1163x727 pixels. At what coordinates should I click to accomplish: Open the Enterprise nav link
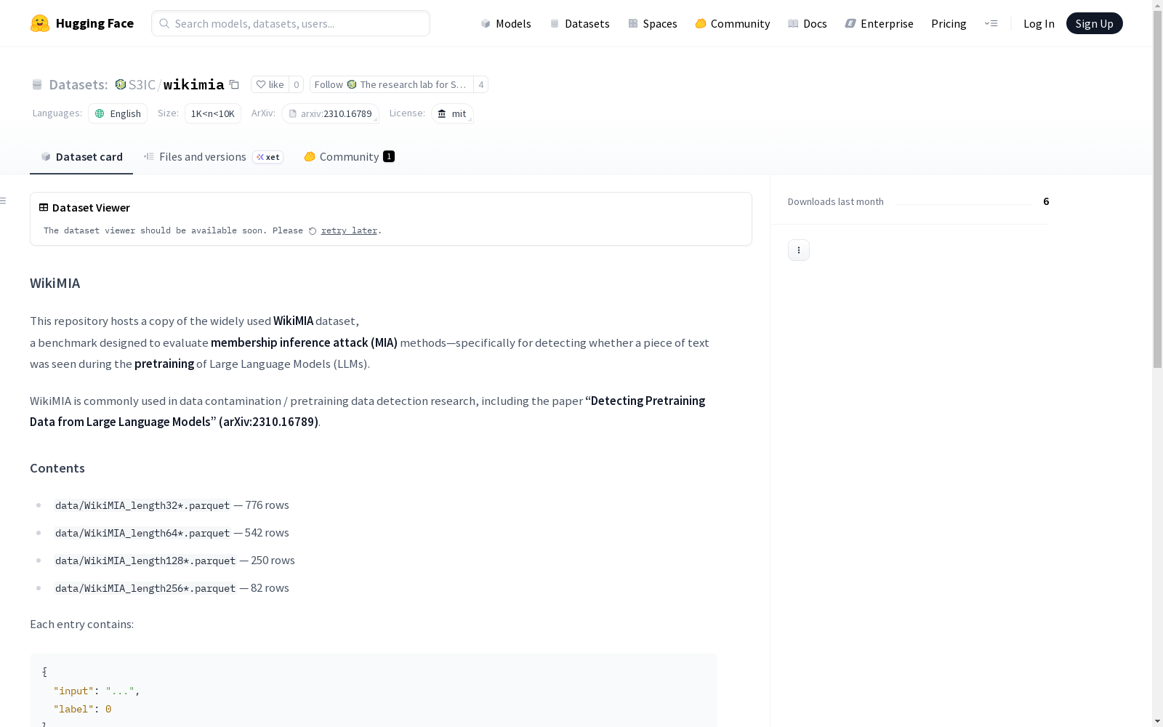click(879, 23)
